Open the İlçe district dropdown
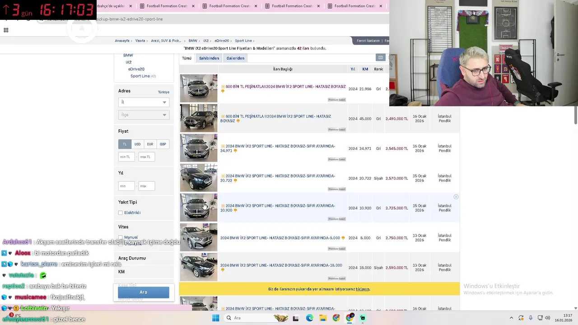 [x=144, y=115]
